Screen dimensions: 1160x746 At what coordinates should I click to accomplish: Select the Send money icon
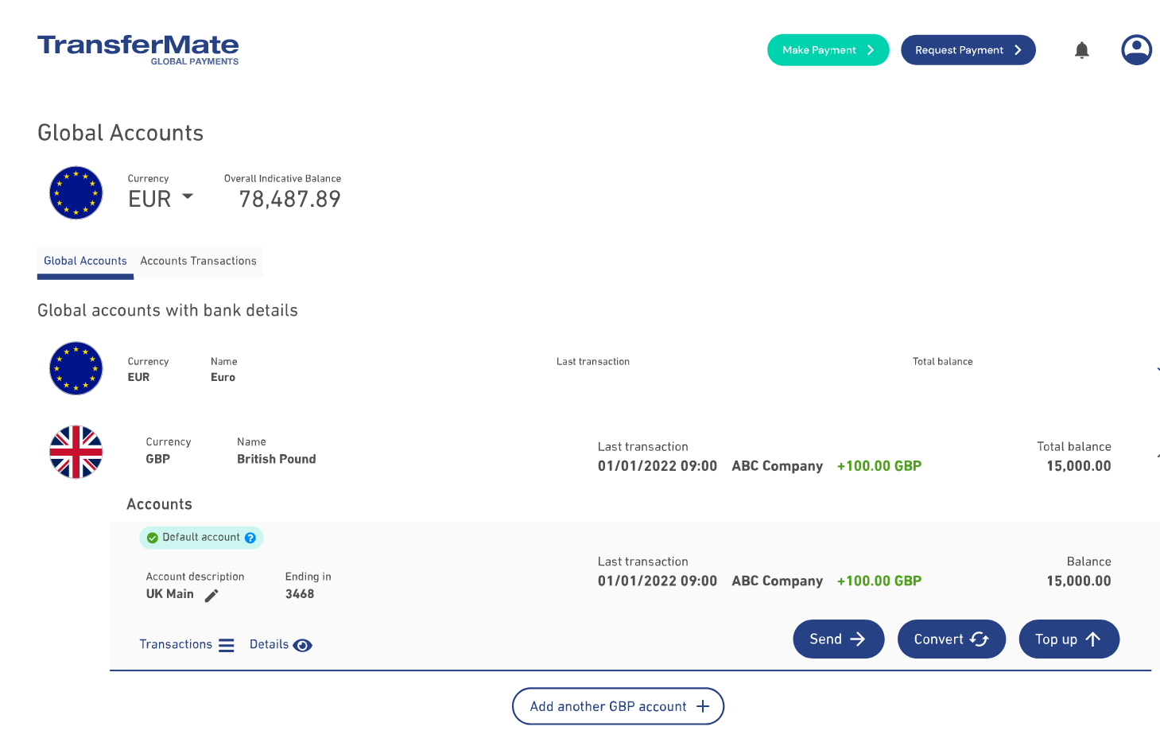tap(859, 639)
